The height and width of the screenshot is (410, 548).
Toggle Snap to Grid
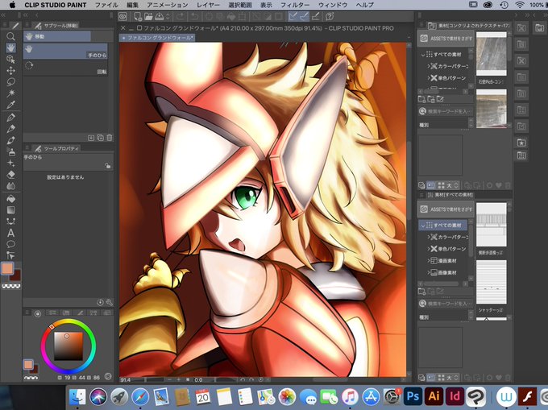pyautogui.click(x=316, y=16)
